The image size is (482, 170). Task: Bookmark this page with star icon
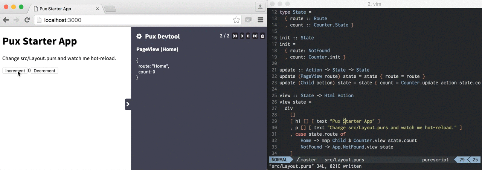tap(236, 20)
